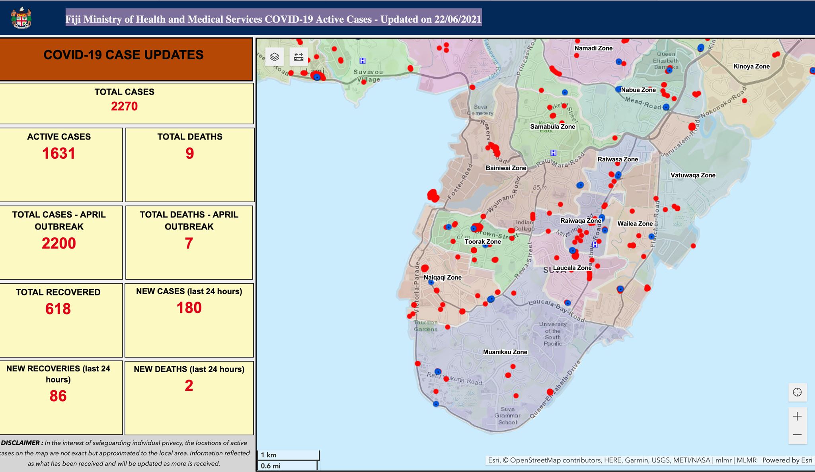
Task: Open the map layers list
Action: click(x=275, y=57)
